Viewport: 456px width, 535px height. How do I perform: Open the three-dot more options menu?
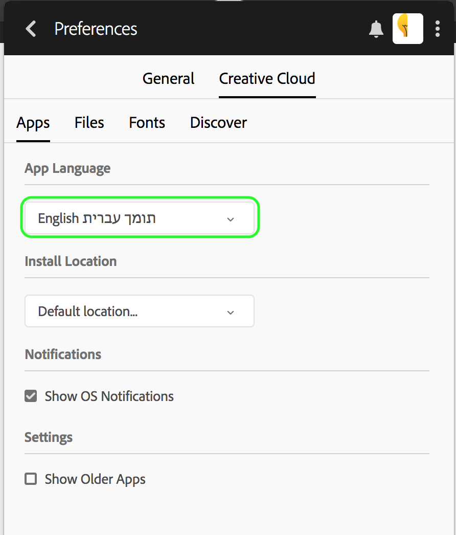(438, 29)
